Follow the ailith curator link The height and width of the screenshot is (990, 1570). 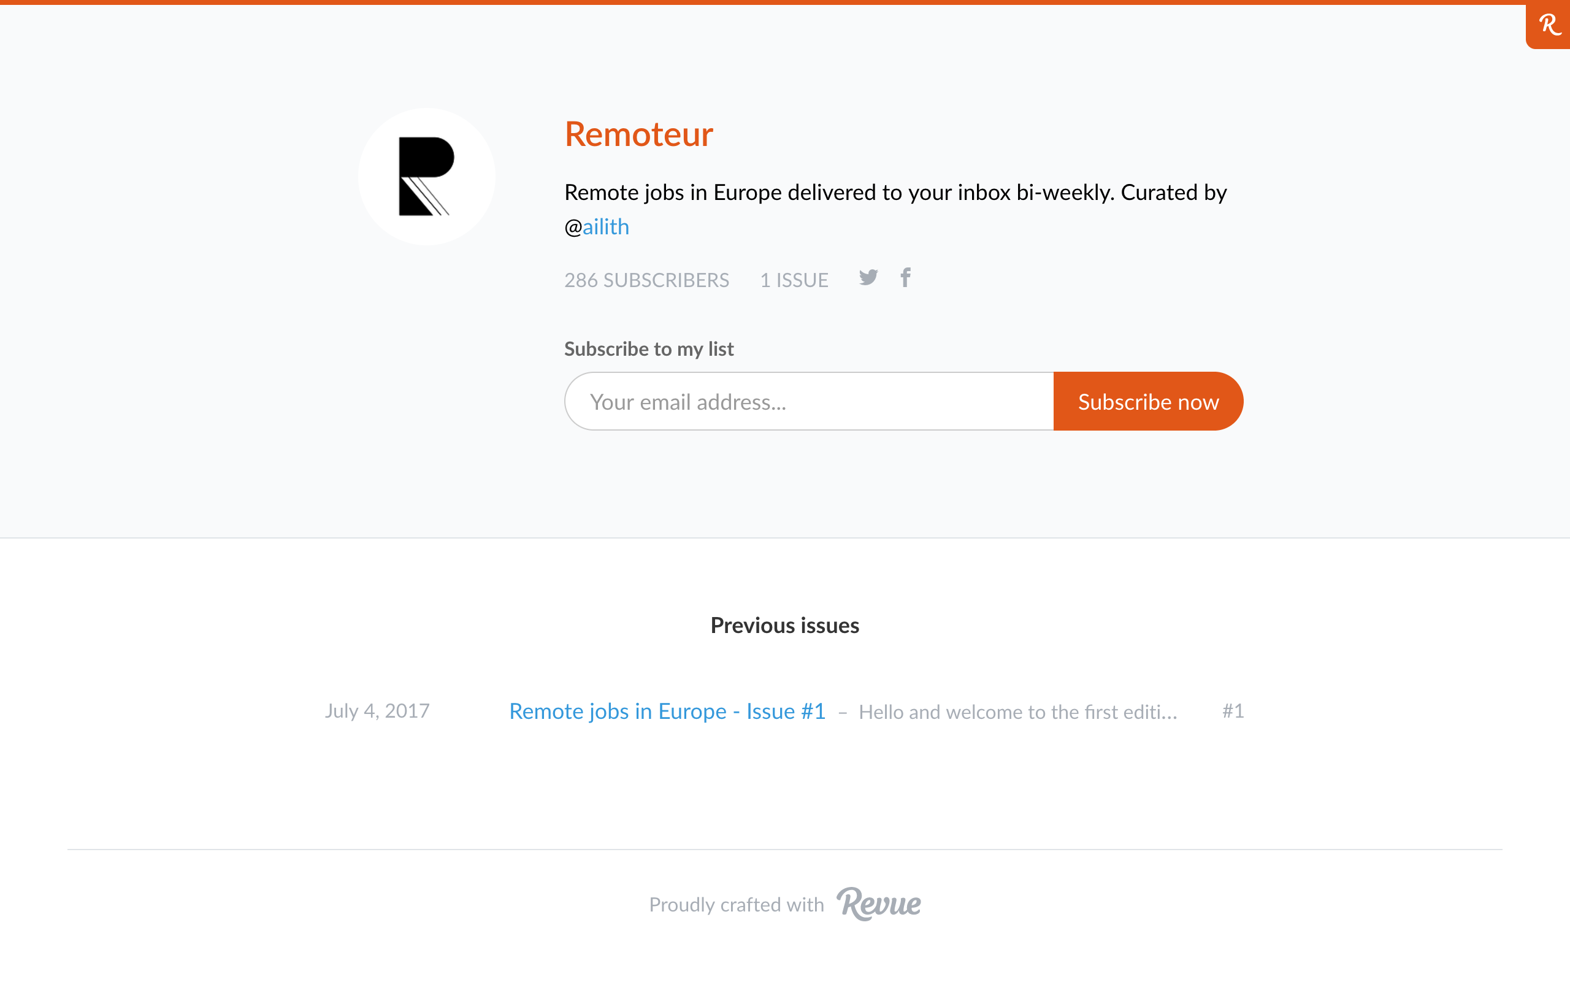(x=605, y=227)
